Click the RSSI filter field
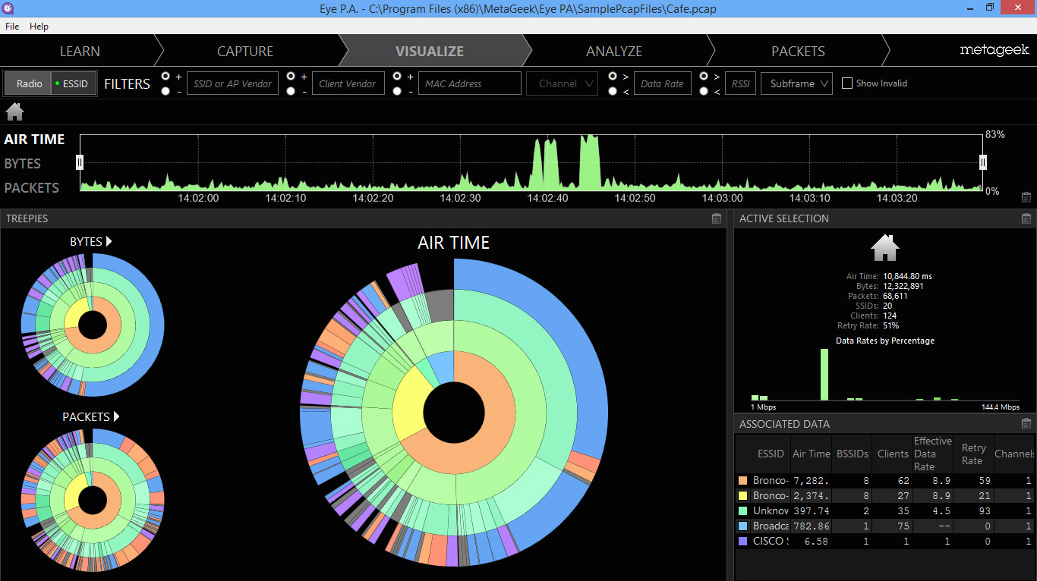Viewport: 1037px width, 581px height. pos(740,83)
